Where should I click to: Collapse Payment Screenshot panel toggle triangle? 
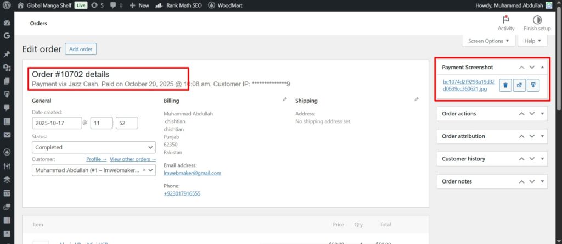[542, 67]
